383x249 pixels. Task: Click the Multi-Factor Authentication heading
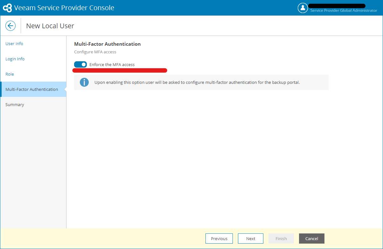107,44
